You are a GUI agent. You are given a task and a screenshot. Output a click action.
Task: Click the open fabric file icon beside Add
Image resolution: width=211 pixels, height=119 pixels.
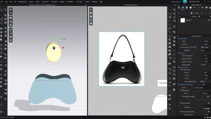click(192, 13)
